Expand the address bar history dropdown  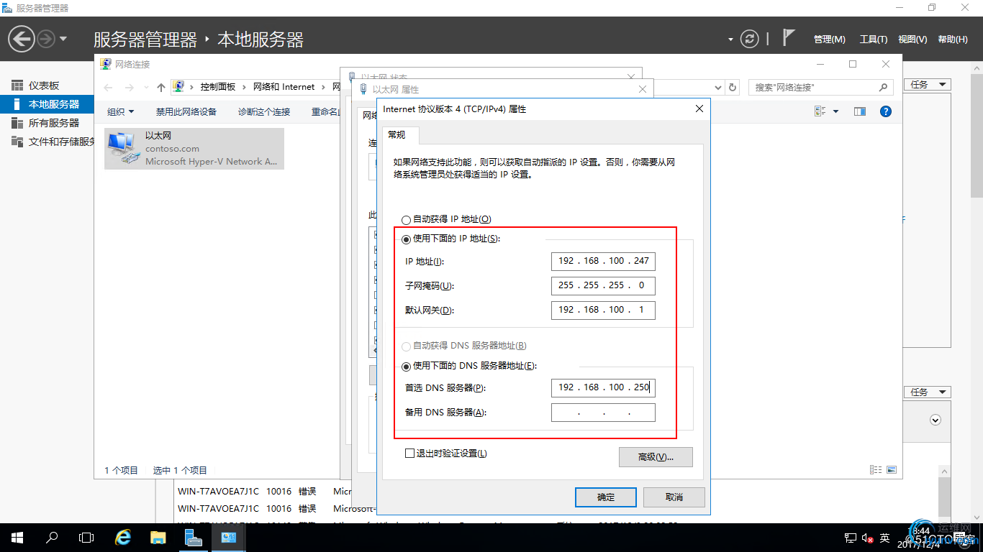(x=717, y=88)
